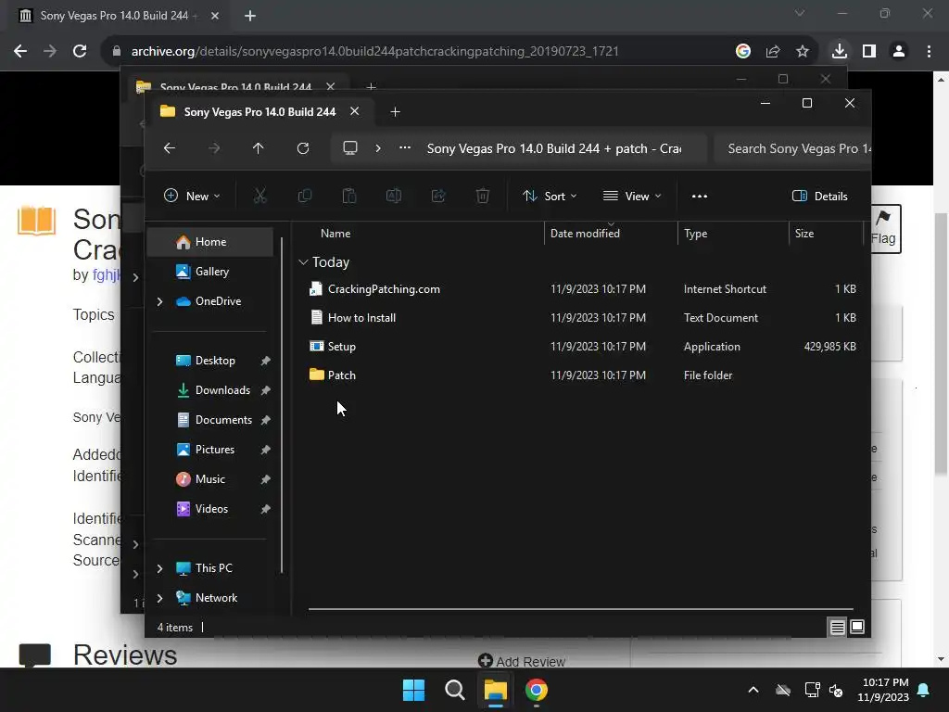949x712 pixels.
Task: Expand This PC tree node
Action: 159,568
